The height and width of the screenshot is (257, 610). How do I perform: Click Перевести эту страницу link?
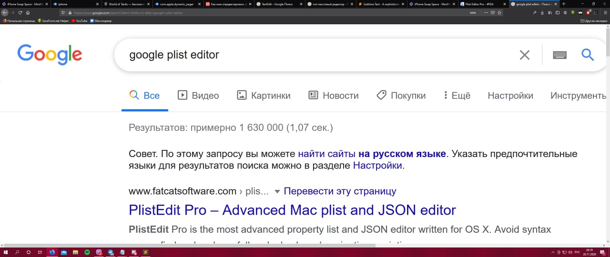pos(340,191)
